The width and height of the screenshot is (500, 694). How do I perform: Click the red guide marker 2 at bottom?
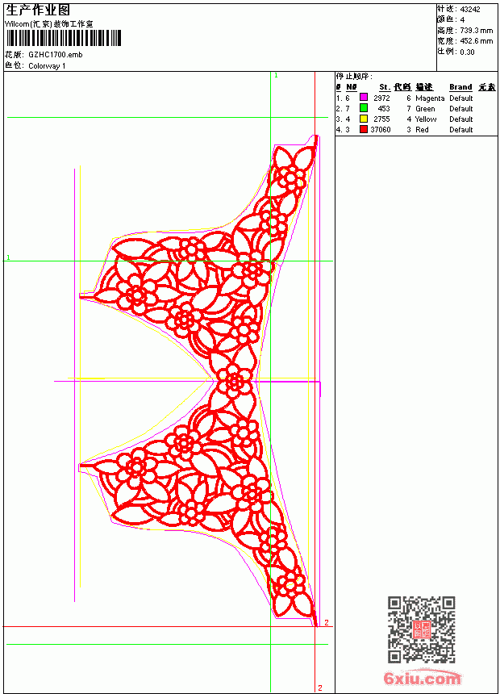coord(320,688)
